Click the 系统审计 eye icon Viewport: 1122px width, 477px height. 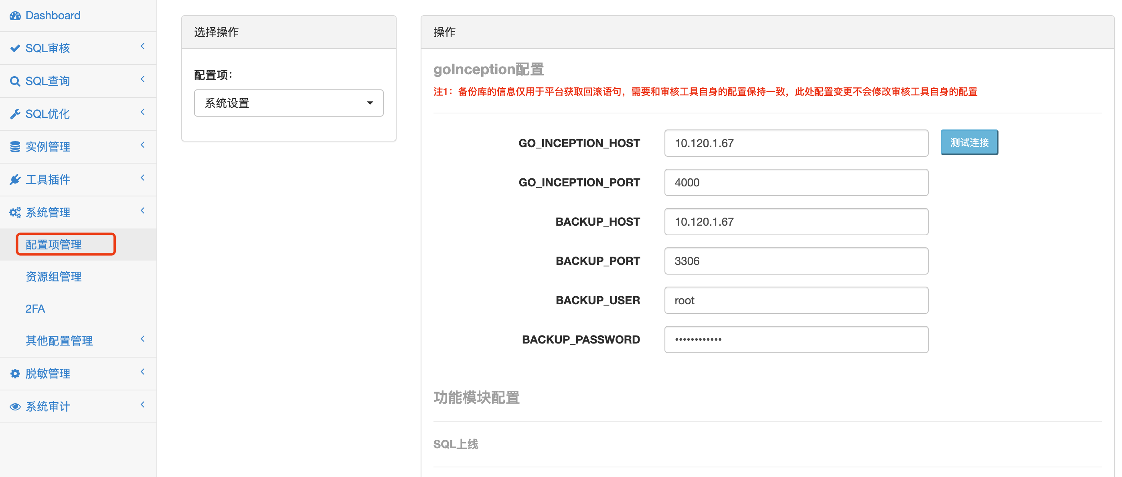[x=15, y=407]
